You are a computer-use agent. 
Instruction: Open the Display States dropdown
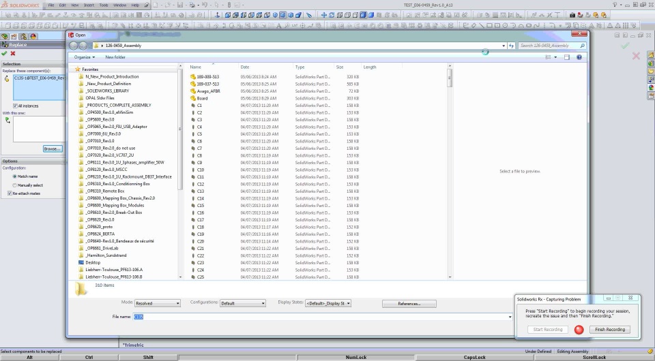click(328, 304)
